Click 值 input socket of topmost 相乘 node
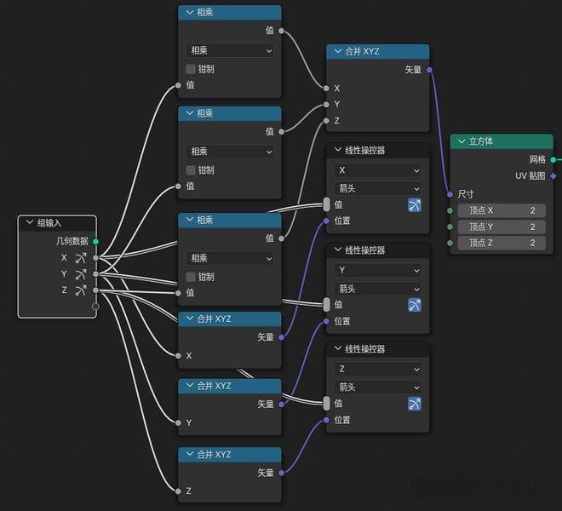The width and height of the screenshot is (562, 511). pyautogui.click(x=178, y=85)
